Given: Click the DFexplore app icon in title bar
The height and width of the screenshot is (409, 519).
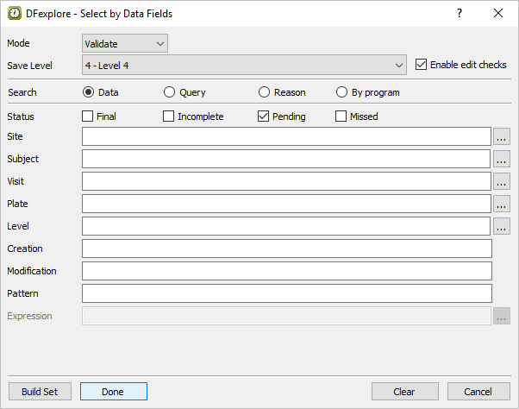Looking at the screenshot, I should click(x=15, y=13).
